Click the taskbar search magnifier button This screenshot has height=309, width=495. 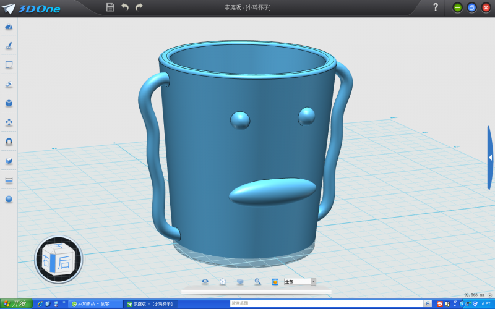coord(428,303)
